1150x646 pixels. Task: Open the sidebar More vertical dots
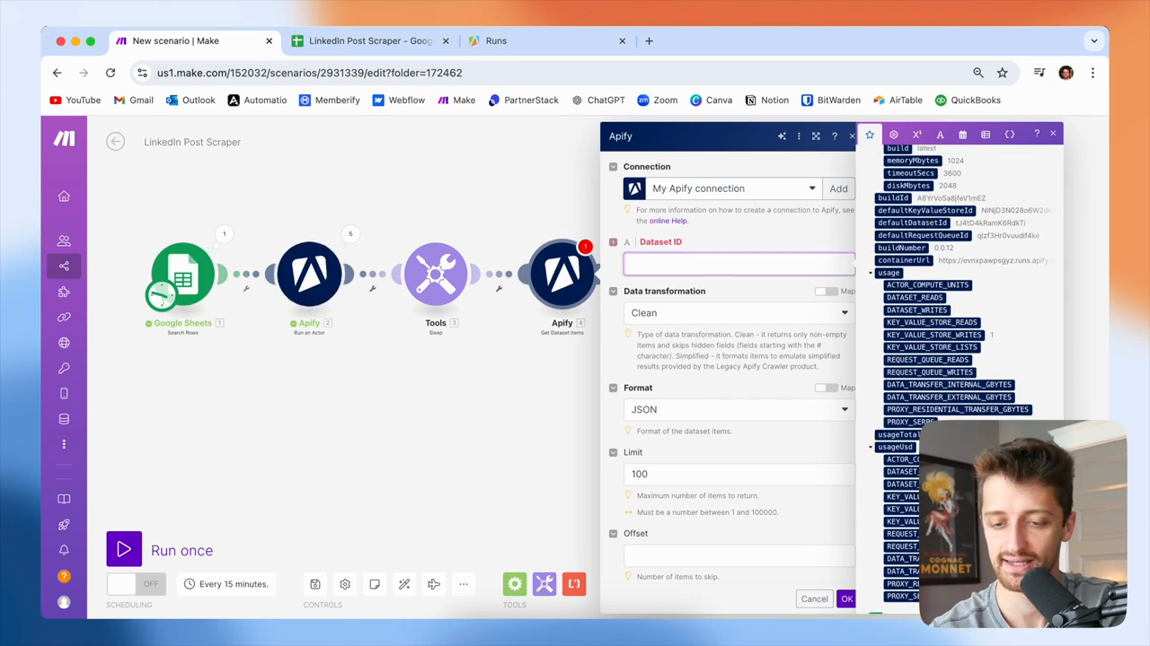[64, 444]
